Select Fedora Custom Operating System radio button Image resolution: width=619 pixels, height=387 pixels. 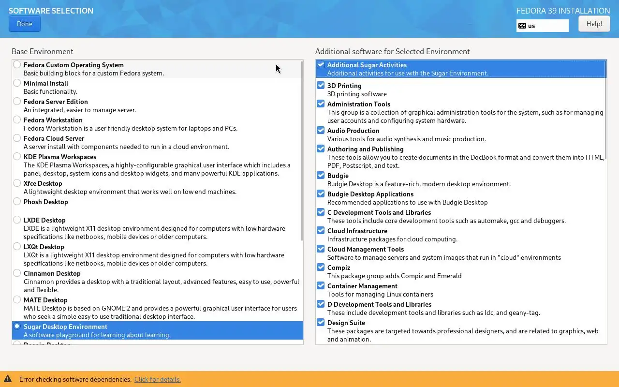coord(17,64)
